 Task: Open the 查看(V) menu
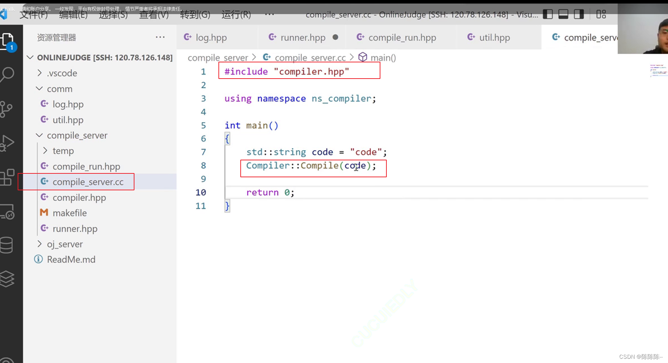(154, 15)
